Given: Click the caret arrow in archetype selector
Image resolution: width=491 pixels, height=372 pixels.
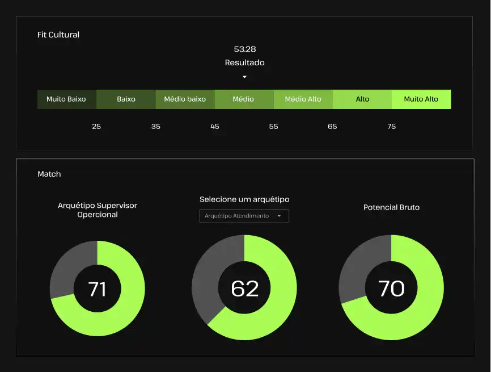Looking at the screenshot, I should pos(279,216).
